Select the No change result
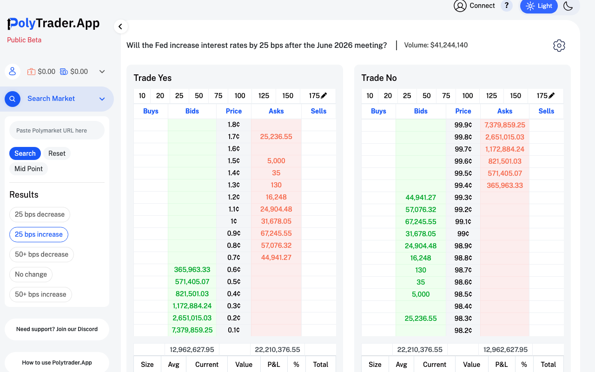Viewport: 595px width, 372px height. tap(31, 274)
